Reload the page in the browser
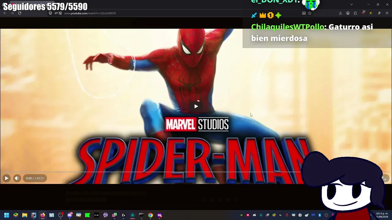The height and width of the screenshot is (220, 392). point(20,13)
